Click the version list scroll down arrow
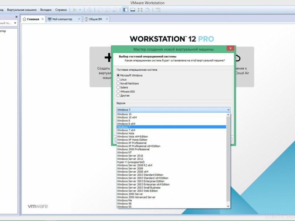 click(x=228, y=206)
